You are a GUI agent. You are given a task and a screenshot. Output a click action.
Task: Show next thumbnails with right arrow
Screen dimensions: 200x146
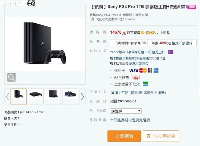82,97
